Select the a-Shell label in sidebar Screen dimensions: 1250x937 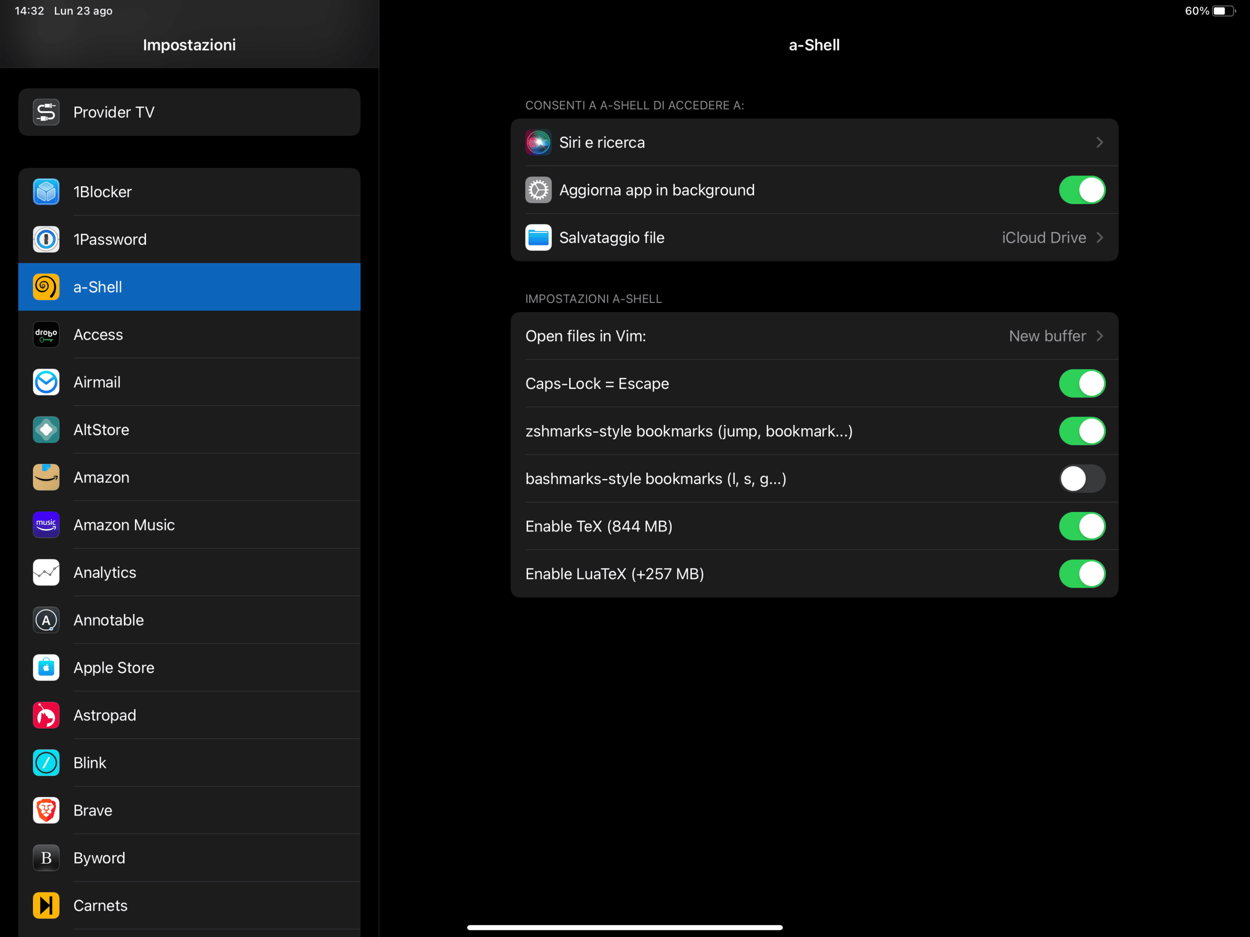point(98,286)
